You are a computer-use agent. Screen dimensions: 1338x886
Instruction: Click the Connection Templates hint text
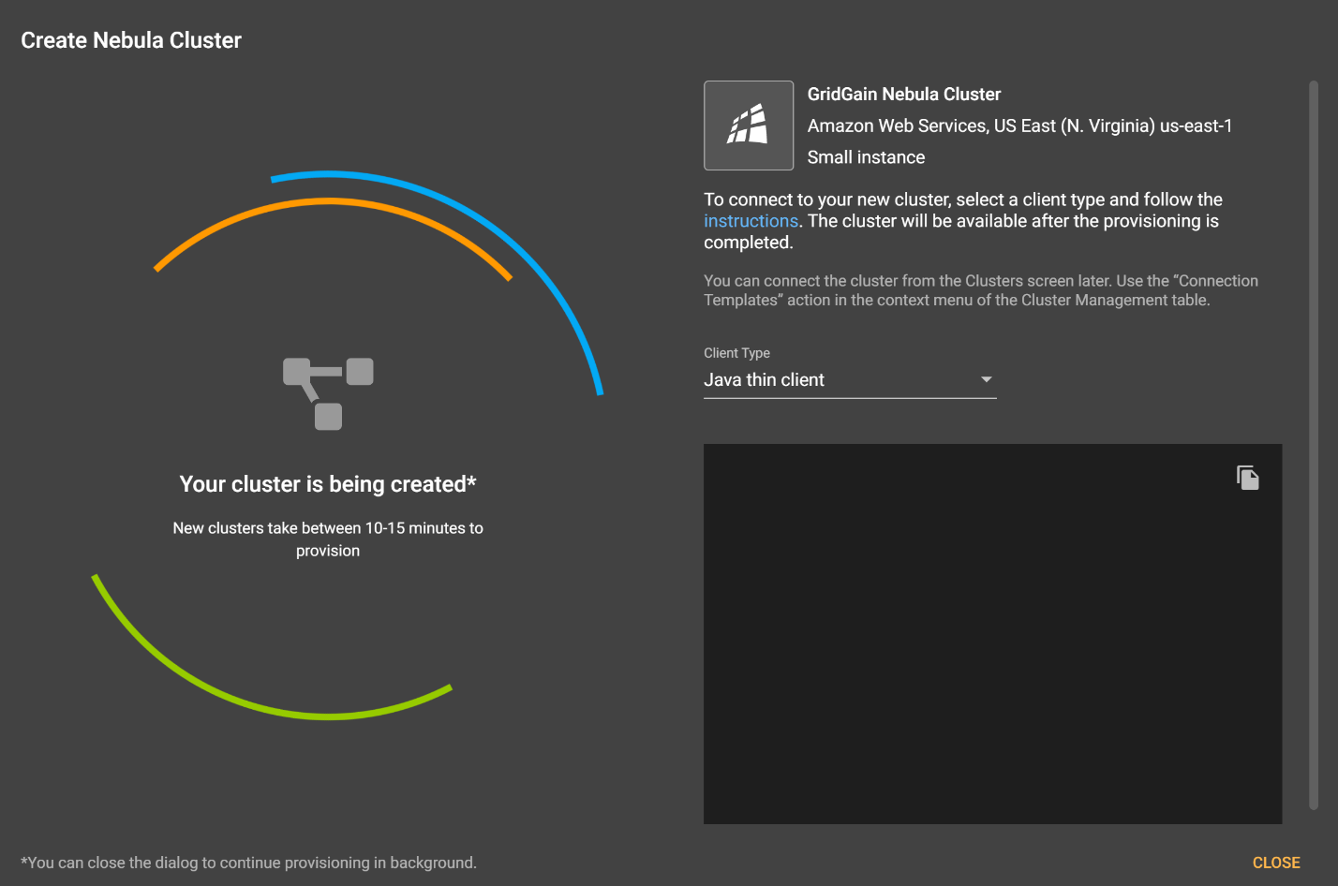[x=981, y=290]
